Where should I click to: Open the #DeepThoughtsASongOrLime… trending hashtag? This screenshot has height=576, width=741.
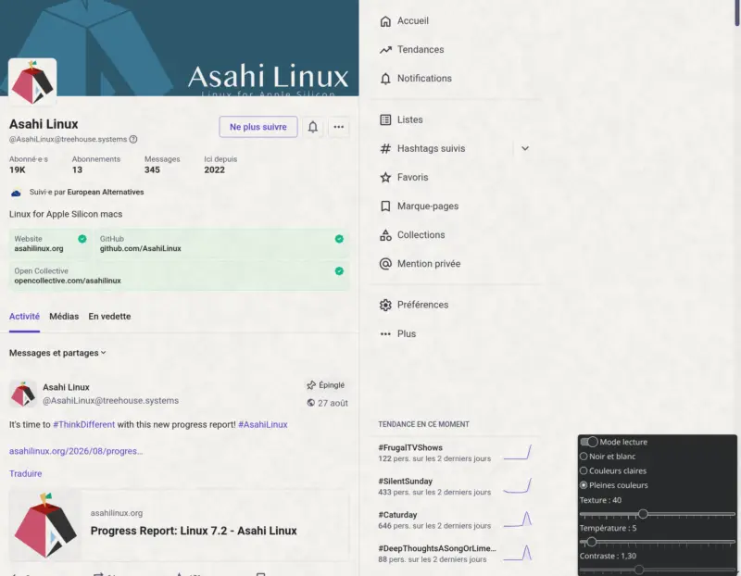pos(437,548)
